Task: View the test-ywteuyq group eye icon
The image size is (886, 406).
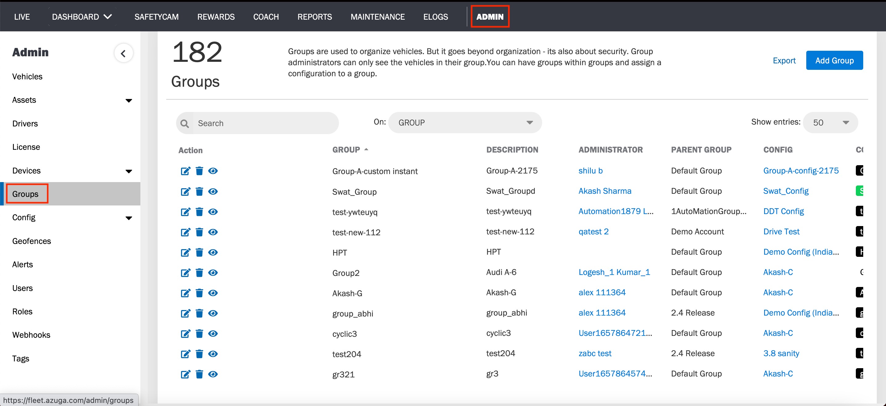Action: click(x=213, y=211)
